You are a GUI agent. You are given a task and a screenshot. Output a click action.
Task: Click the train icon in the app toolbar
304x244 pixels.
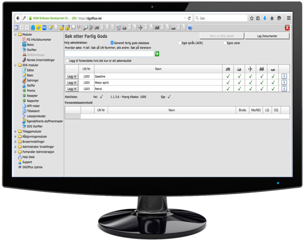pos(157,28)
